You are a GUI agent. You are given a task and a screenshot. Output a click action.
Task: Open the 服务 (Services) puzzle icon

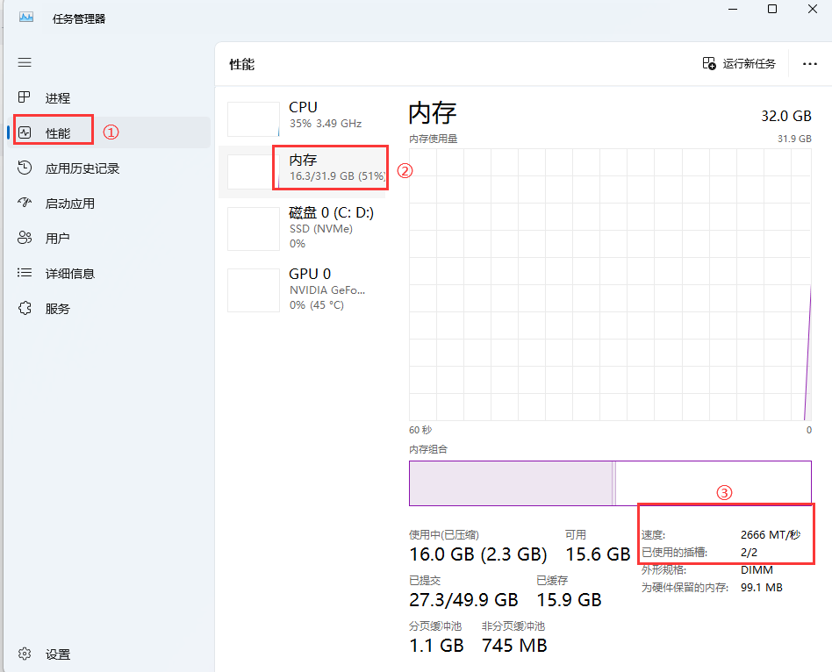click(x=25, y=309)
